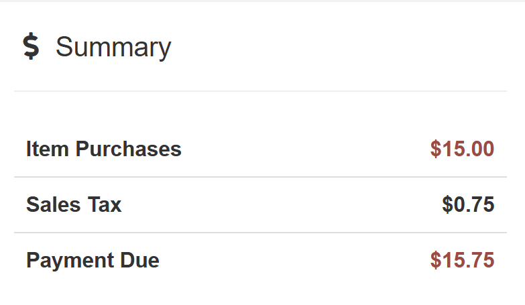Click divider between Sales Tax and Payment Due

coord(260,233)
